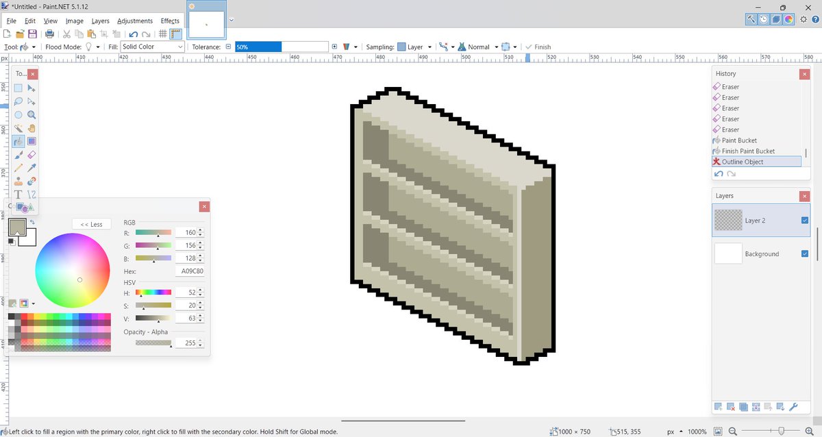The width and height of the screenshot is (822, 437).
Task: Close the Colors panel
Action: [204, 206]
